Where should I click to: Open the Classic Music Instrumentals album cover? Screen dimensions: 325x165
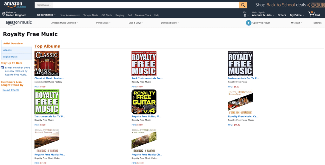[x=47, y=64]
